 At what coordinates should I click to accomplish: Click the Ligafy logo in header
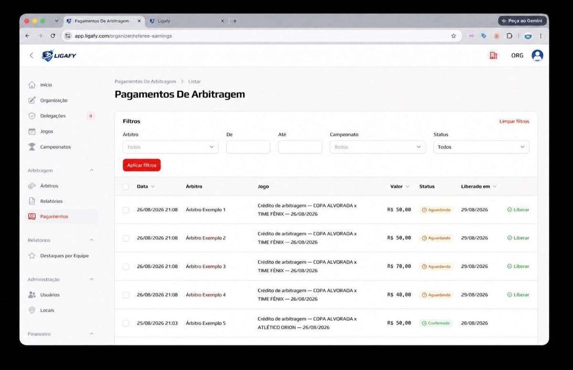tap(59, 56)
